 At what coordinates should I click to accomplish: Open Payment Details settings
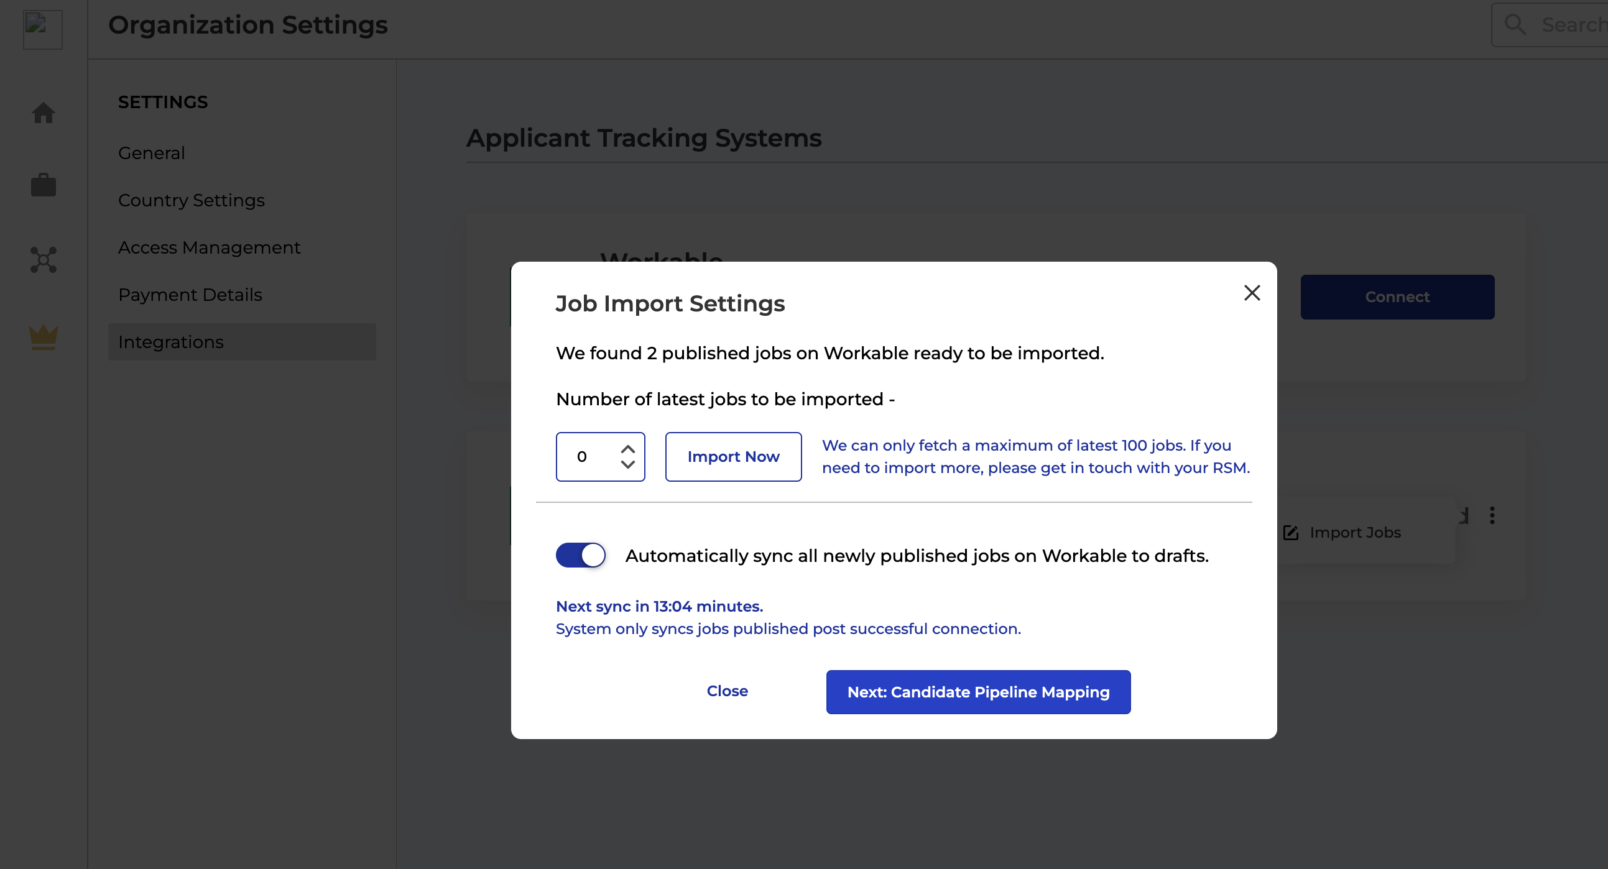190,295
